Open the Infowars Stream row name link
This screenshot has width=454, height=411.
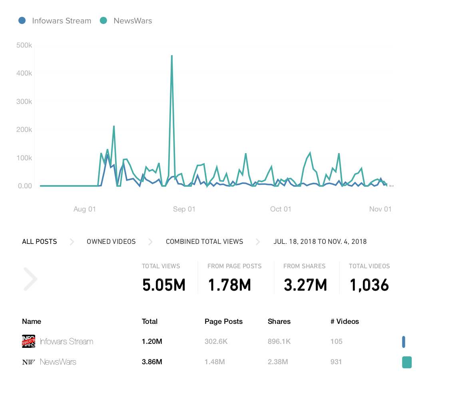pyautogui.click(x=67, y=341)
